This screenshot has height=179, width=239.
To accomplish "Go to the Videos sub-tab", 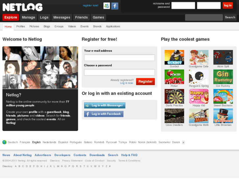I will 72,26.
